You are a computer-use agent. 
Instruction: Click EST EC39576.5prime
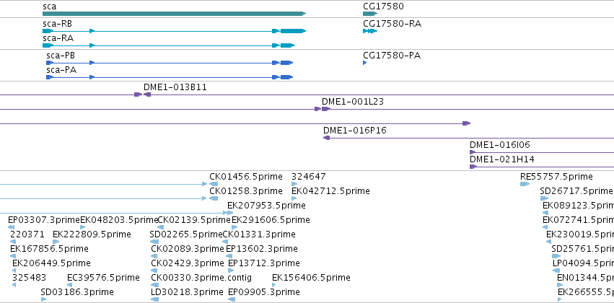103,278
